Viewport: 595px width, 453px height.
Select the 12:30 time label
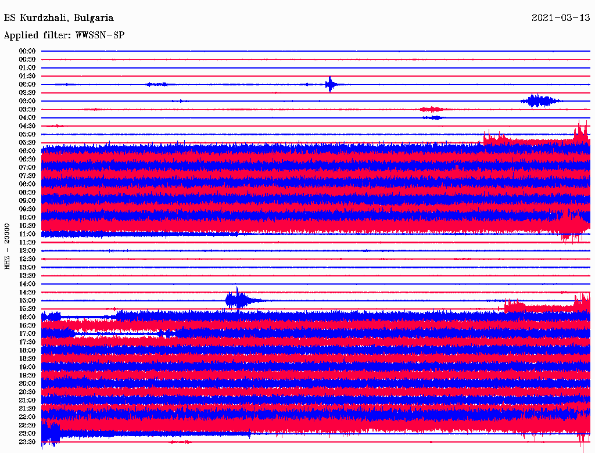[x=27, y=259]
